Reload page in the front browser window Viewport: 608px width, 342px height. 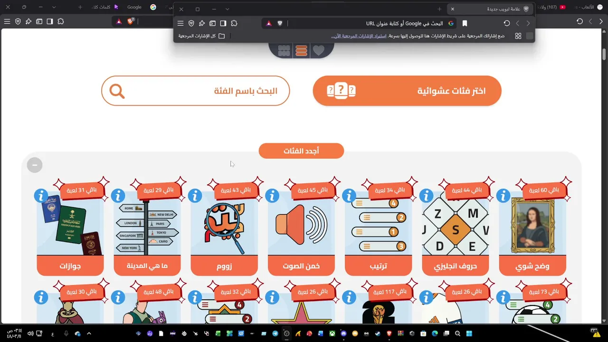tap(507, 23)
